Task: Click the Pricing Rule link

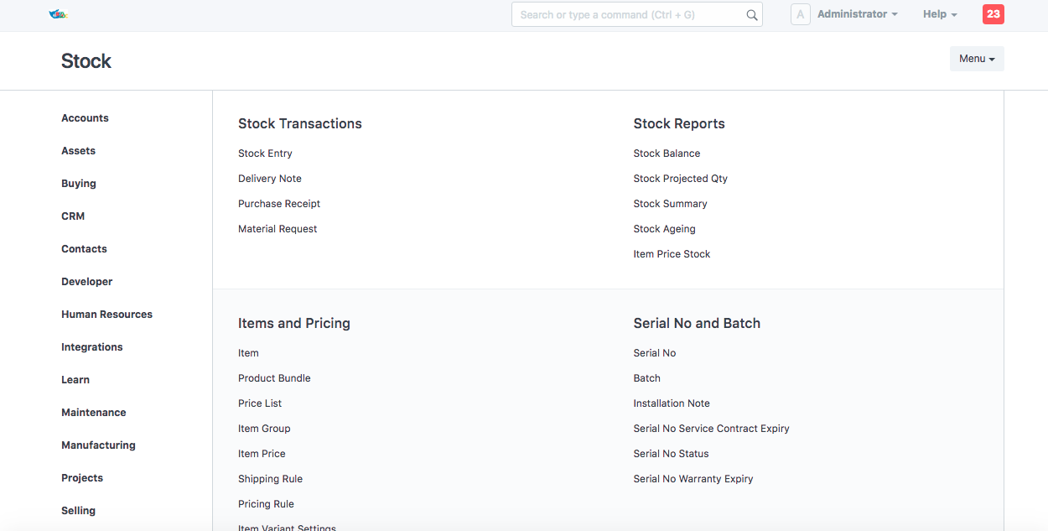Action: (266, 504)
